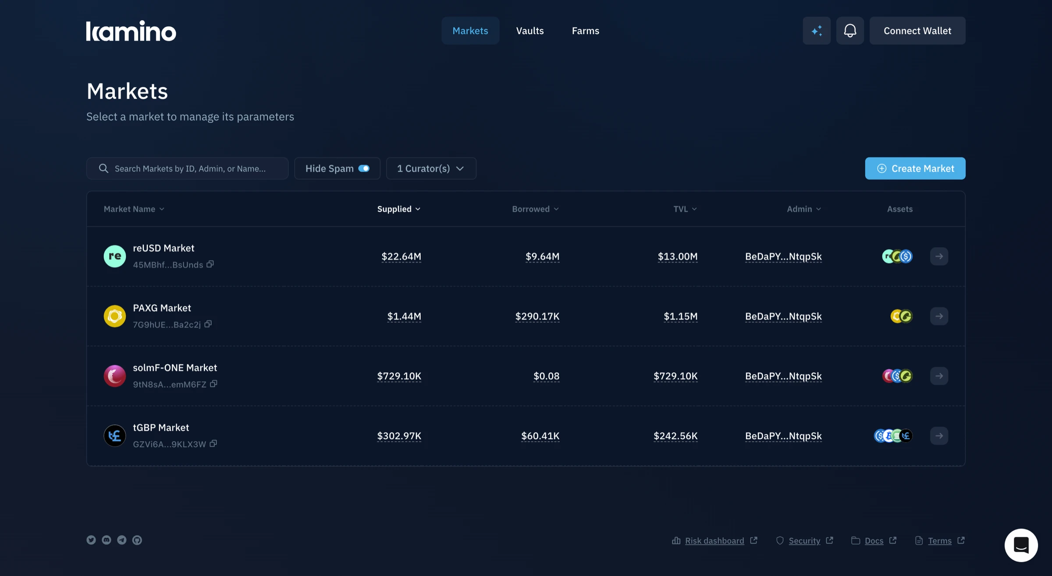
Task: Click the tGBP Market token logo
Action: pos(115,436)
